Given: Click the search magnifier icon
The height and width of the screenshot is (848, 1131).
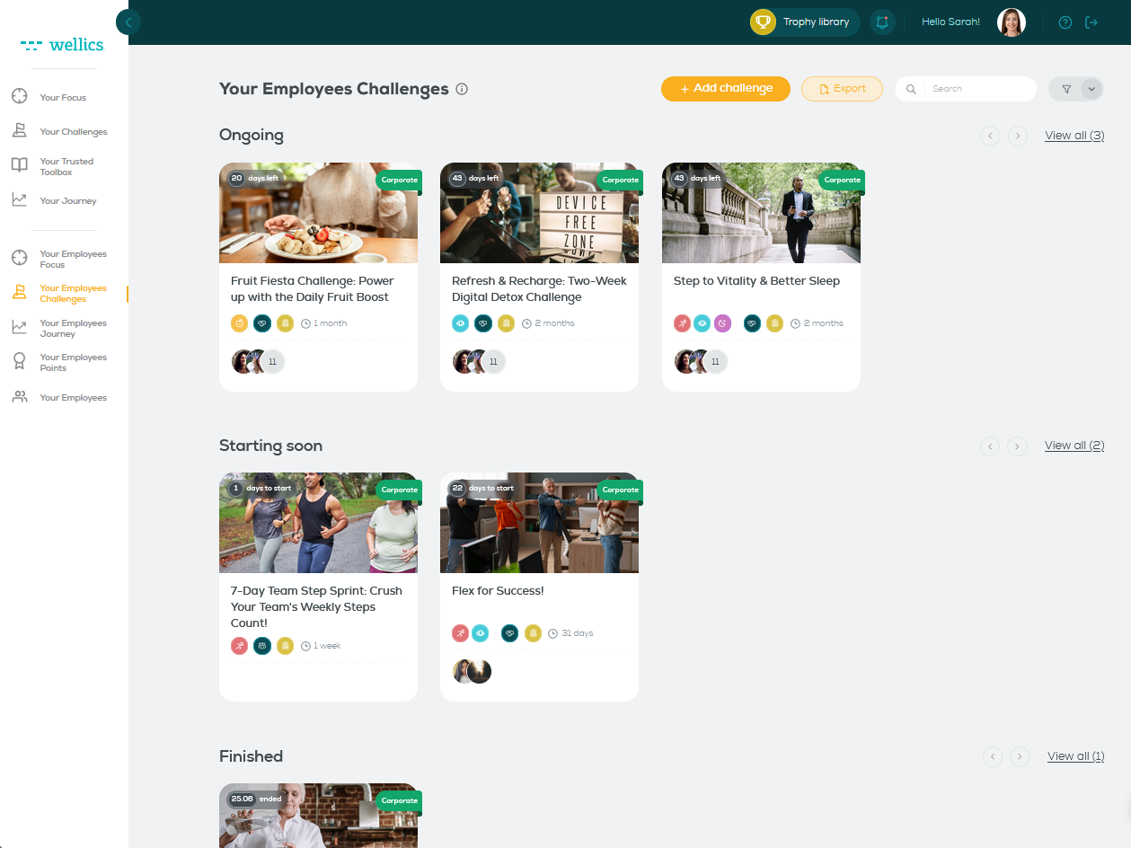Looking at the screenshot, I should (x=910, y=89).
